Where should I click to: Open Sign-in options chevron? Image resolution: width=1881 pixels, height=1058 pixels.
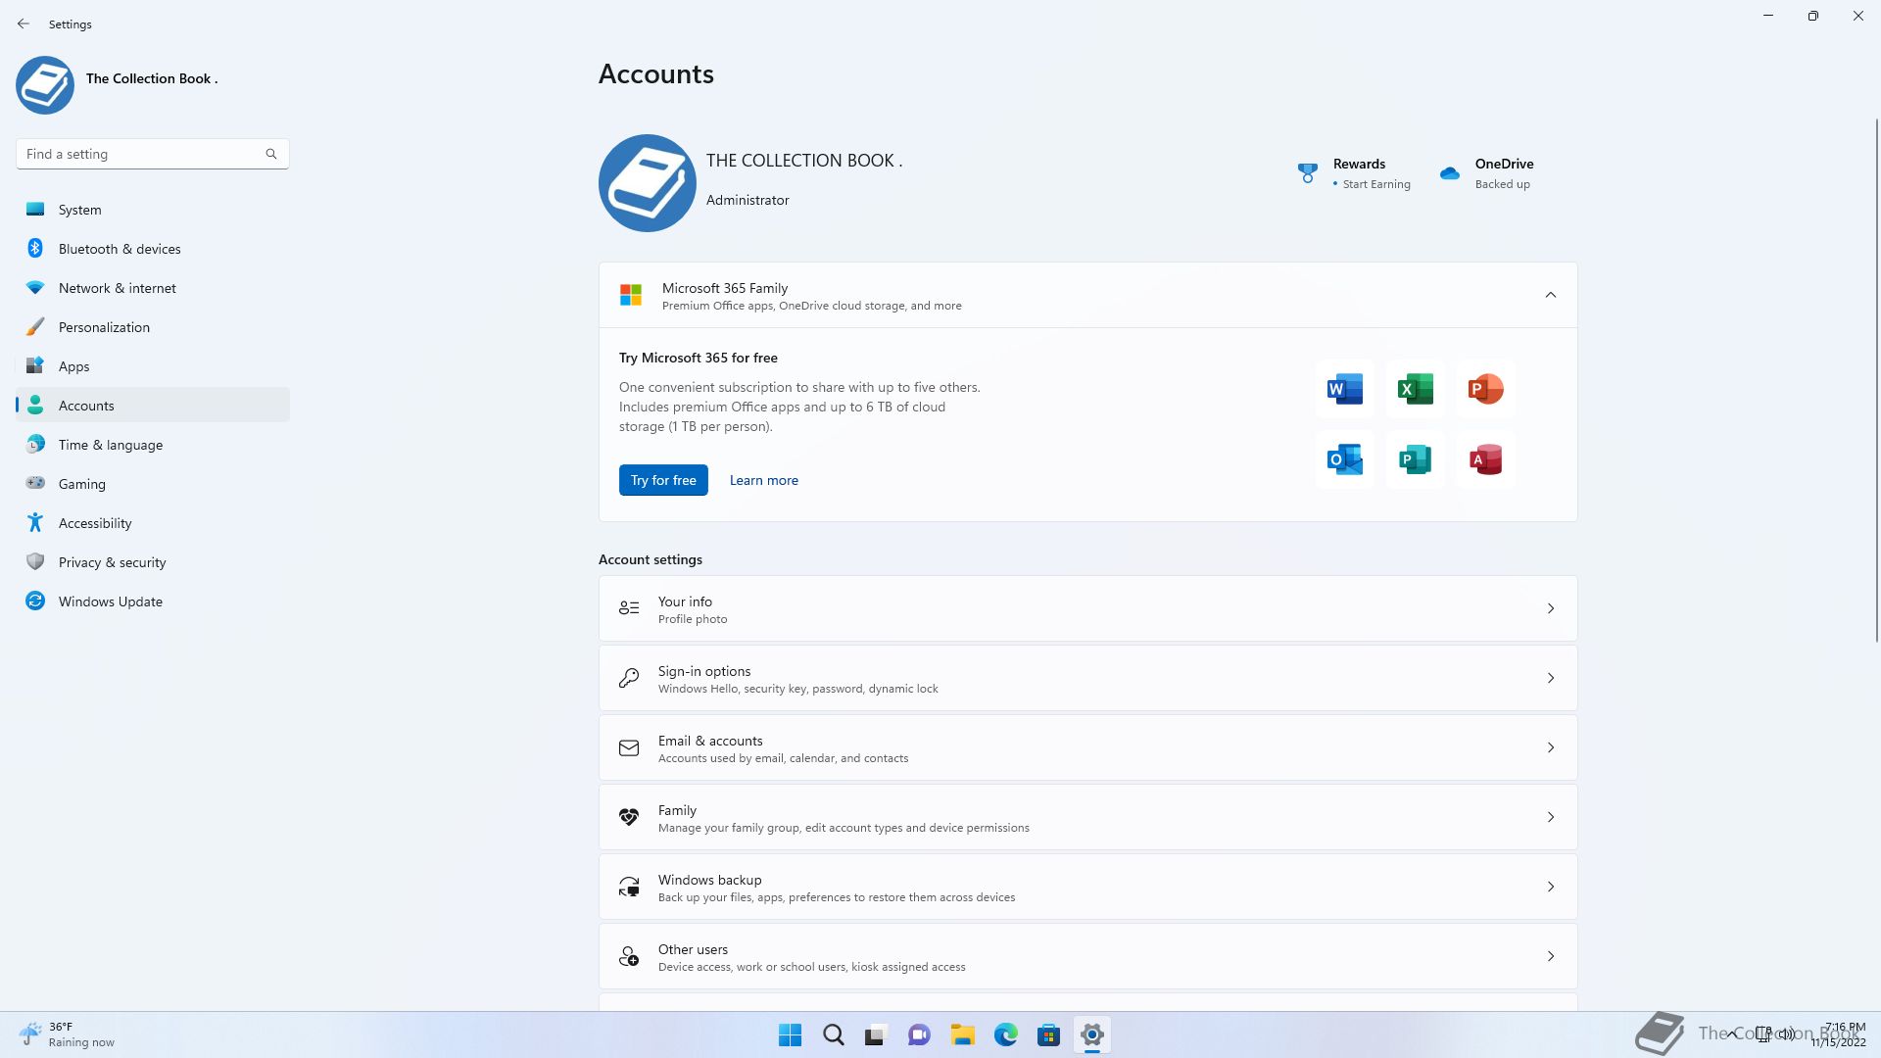(x=1551, y=678)
